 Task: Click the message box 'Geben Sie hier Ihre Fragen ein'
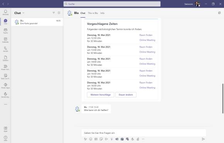coord(144,133)
